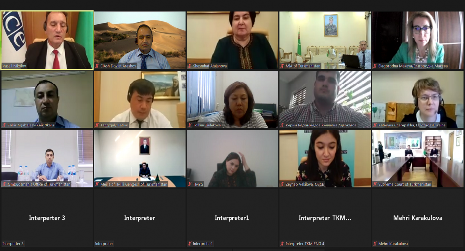Click muted mic icon beside Sabir Agabalaev
This screenshot has height=251, width=465.
coord(4,125)
